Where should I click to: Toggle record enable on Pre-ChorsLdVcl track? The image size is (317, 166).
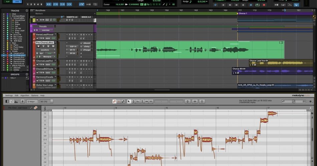pyautogui.click(x=38, y=46)
